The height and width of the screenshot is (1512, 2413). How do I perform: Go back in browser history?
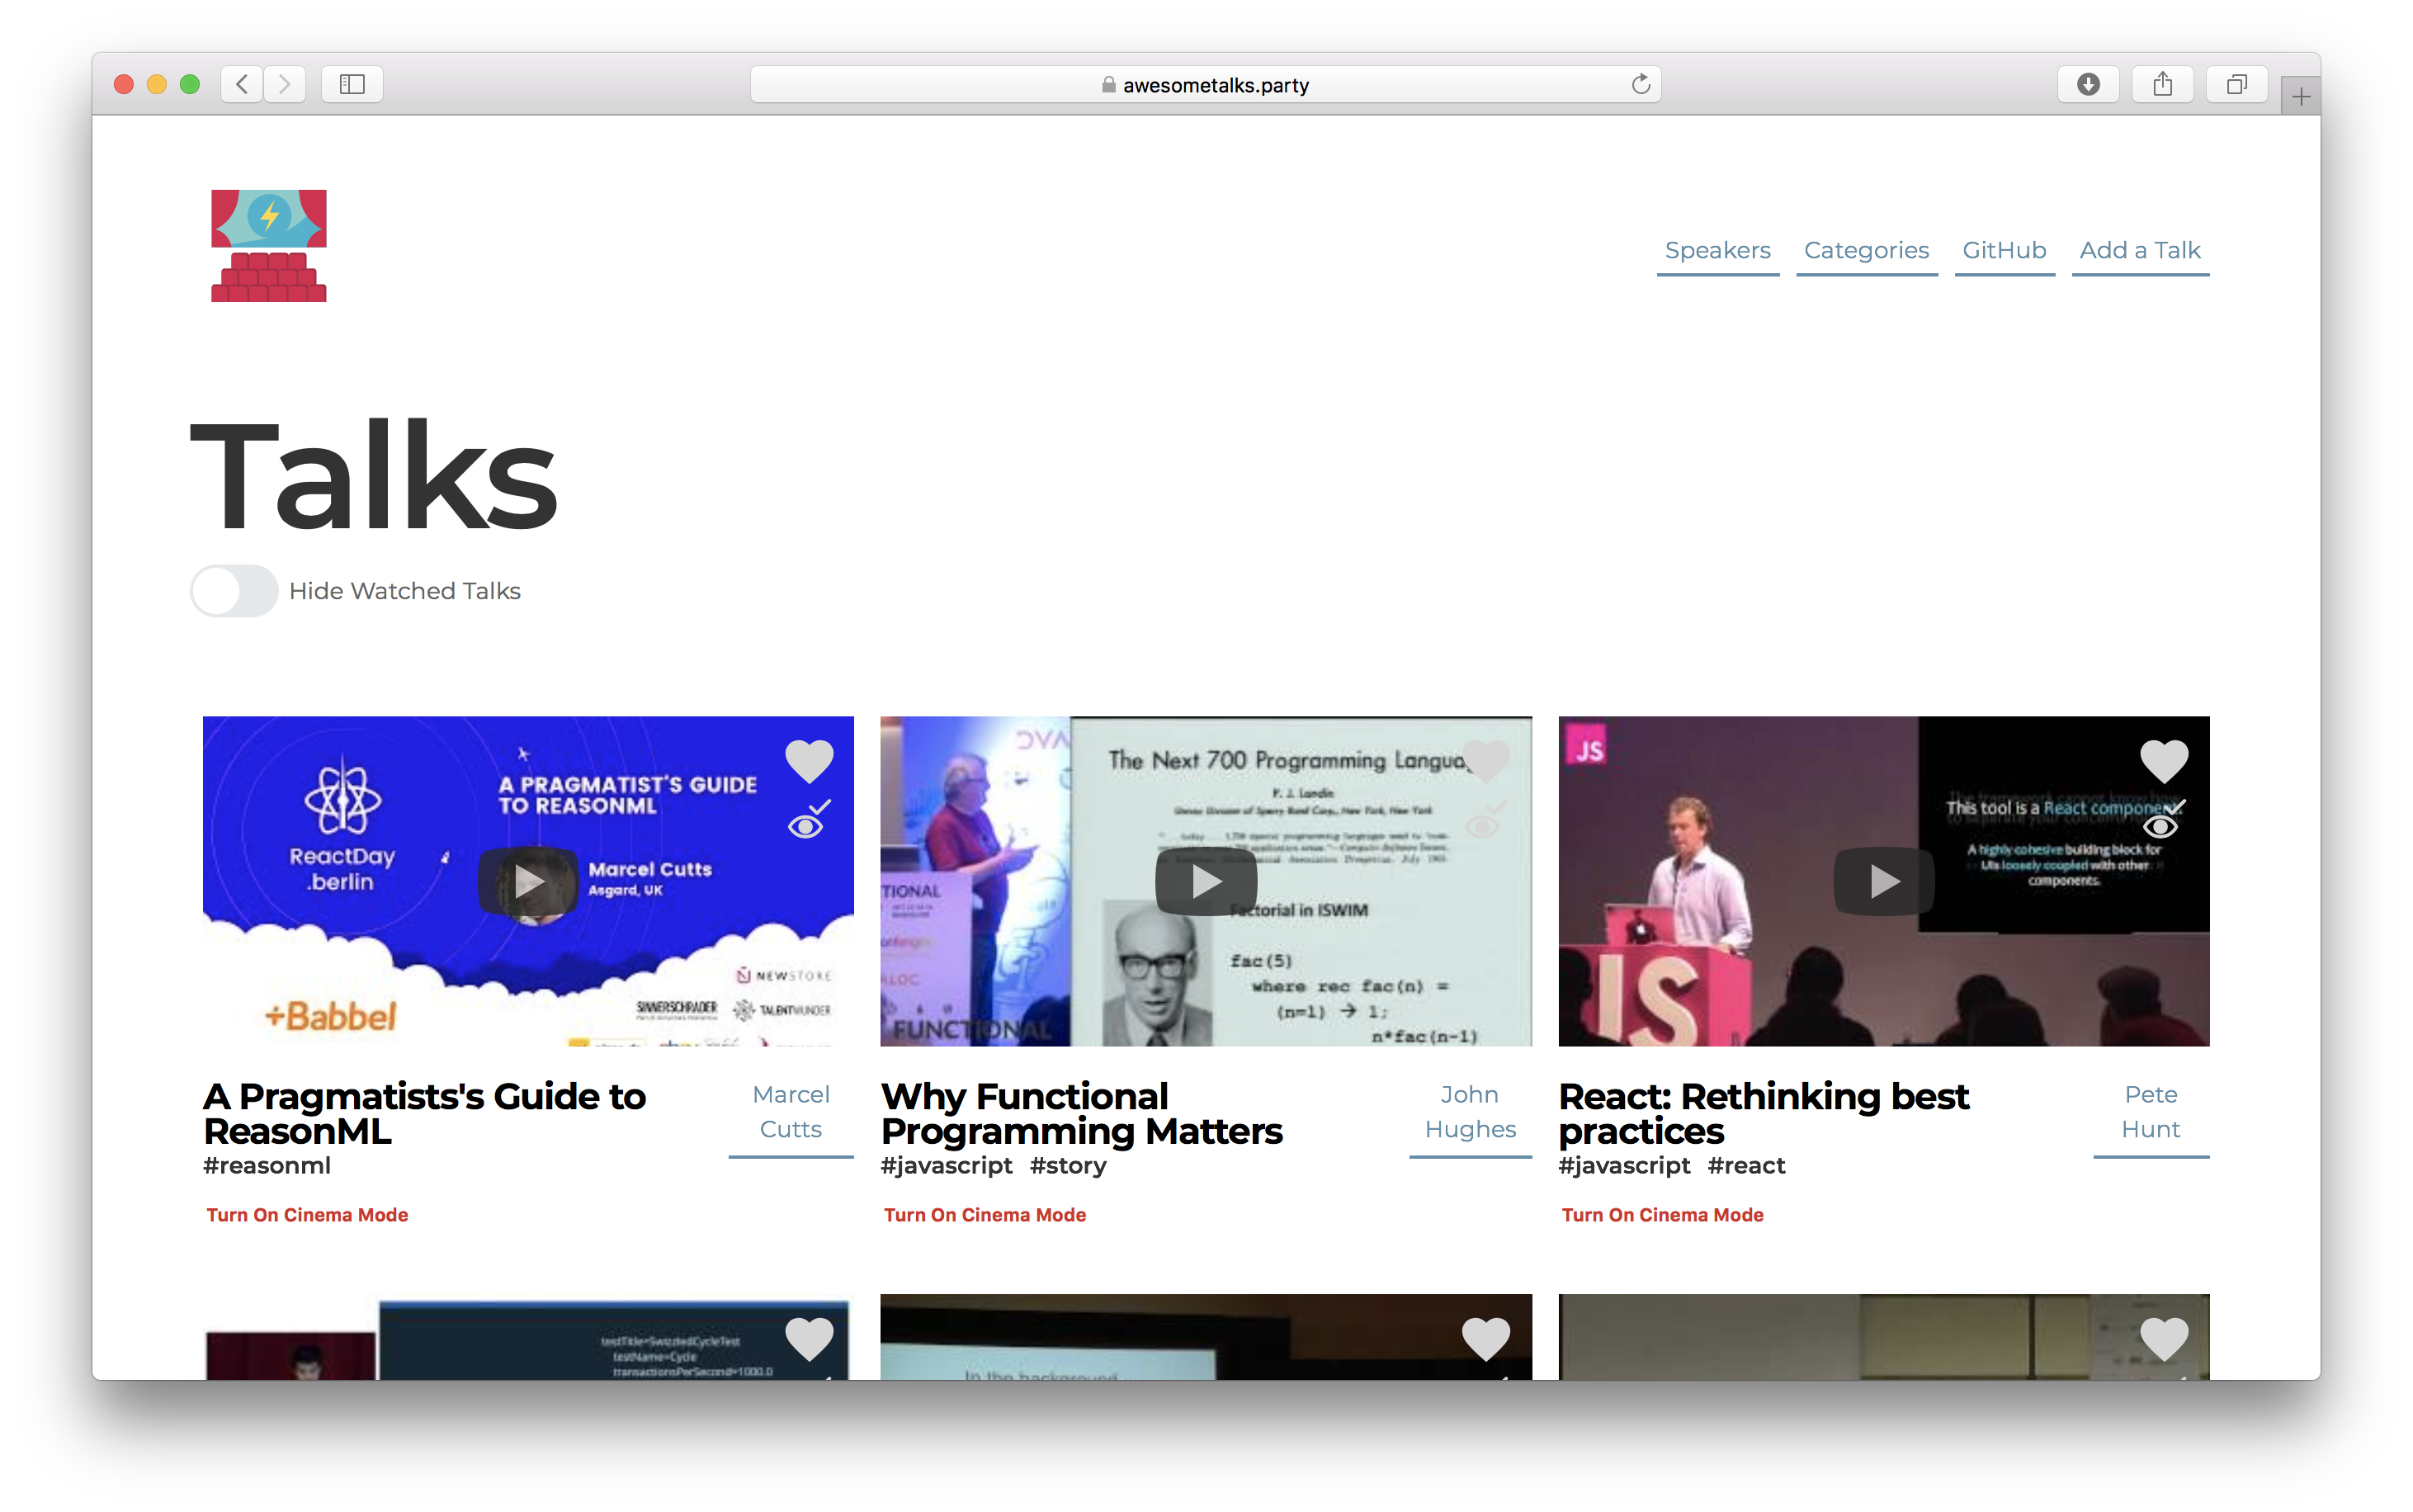click(242, 84)
